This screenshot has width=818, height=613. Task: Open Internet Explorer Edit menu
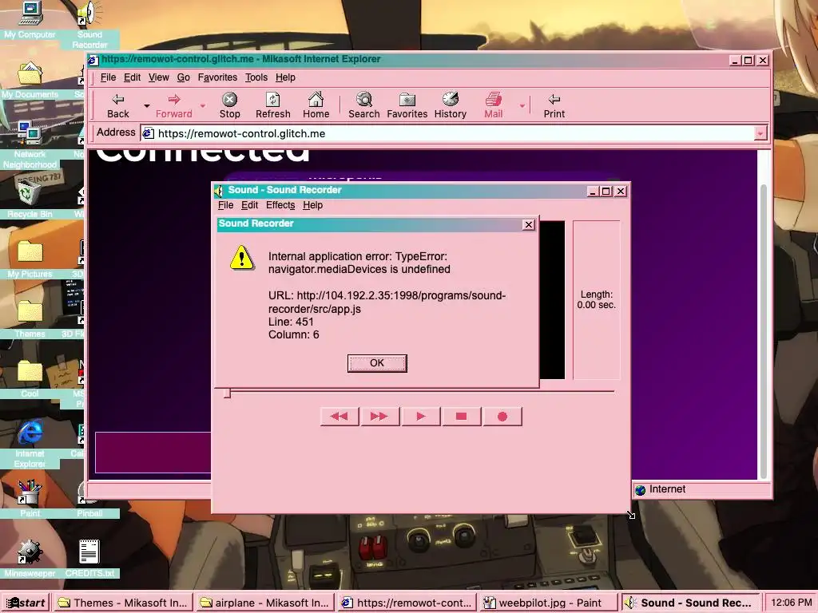tap(132, 77)
